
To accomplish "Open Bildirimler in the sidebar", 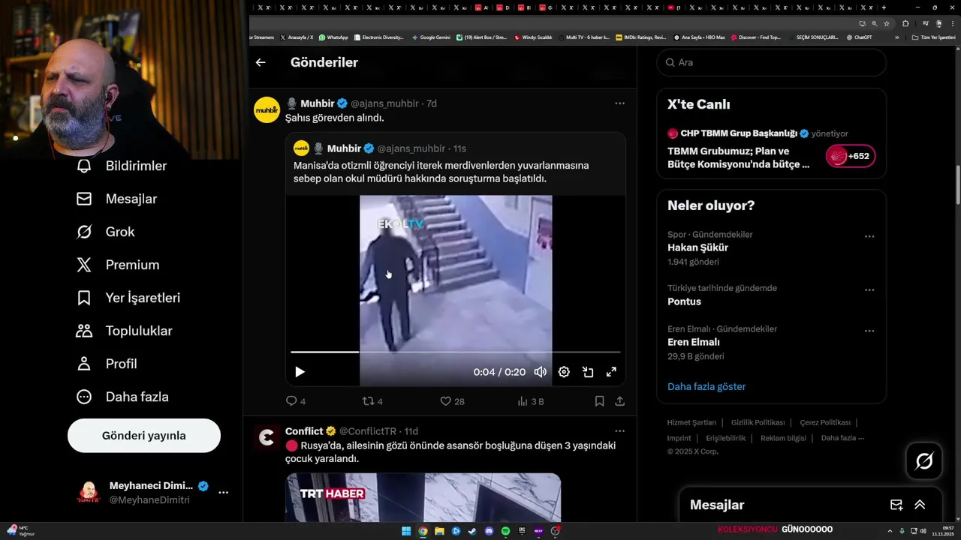I will tap(122, 166).
